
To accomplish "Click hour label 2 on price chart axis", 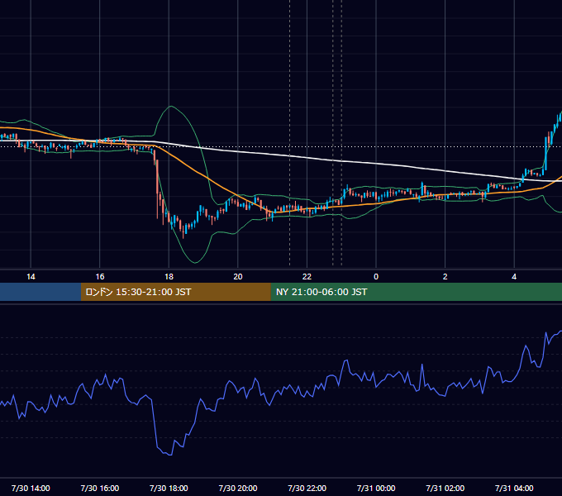I will [445, 277].
